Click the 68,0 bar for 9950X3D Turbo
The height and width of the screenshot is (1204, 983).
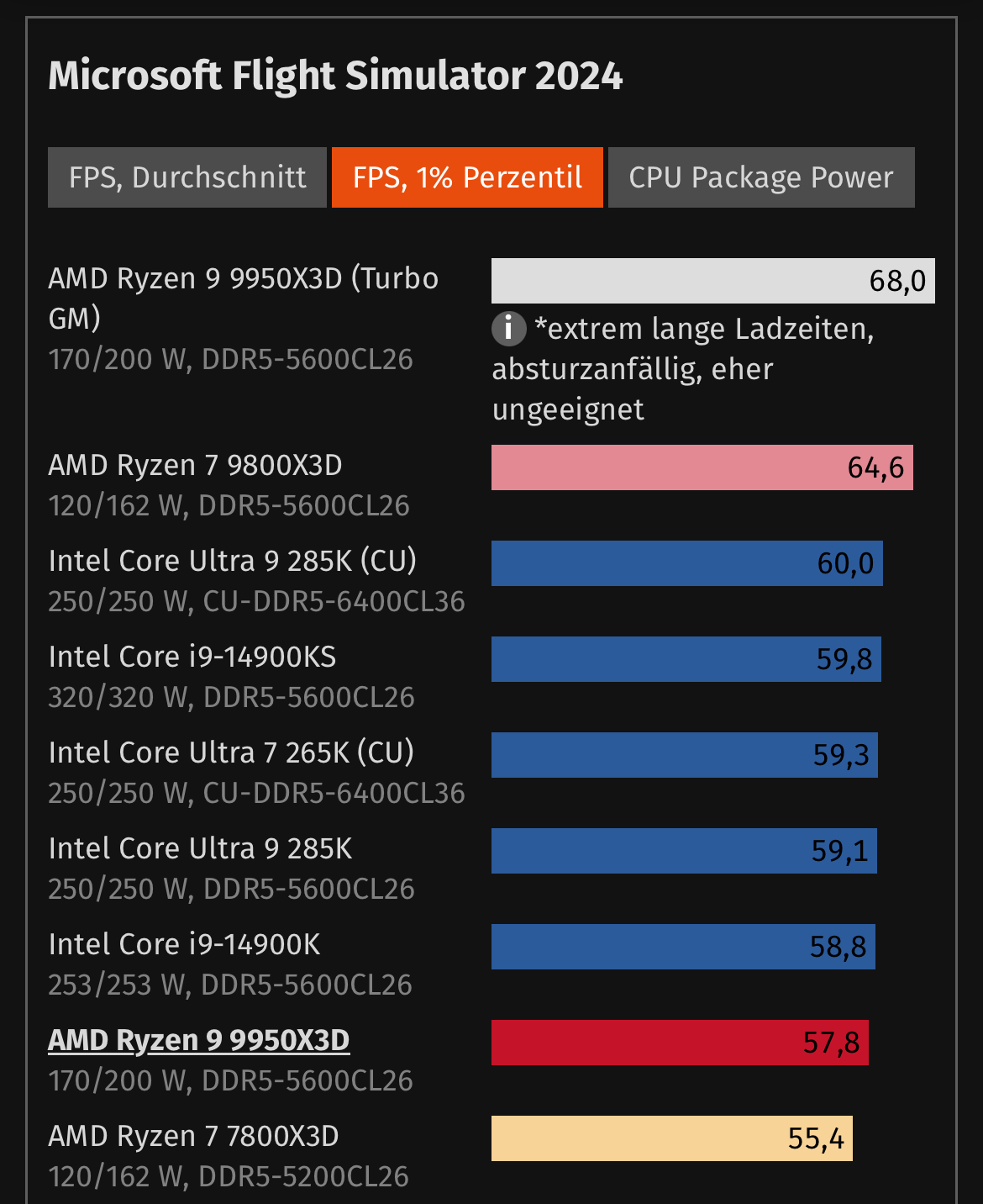click(712, 281)
